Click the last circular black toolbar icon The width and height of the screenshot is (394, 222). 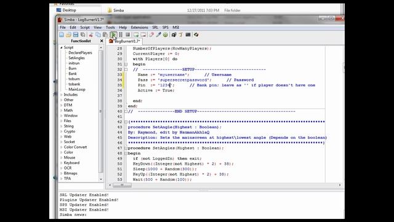click(x=196, y=35)
